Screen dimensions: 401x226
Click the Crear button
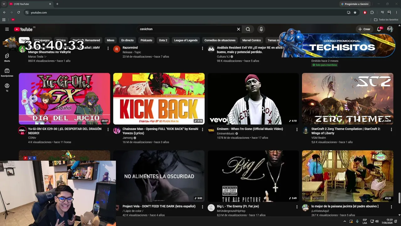[x=364, y=29]
